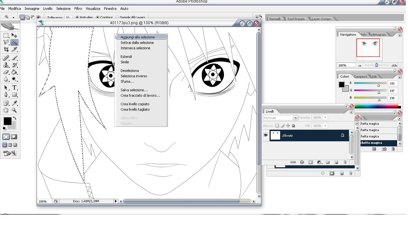Image resolution: width=408 pixels, height=229 pixels.
Task: Switch to the Campioni tab
Action: (360, 76)
